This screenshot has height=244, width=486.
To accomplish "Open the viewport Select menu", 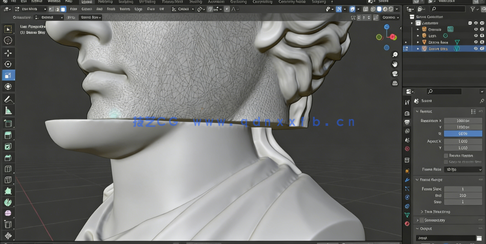I will pos(86,9).
